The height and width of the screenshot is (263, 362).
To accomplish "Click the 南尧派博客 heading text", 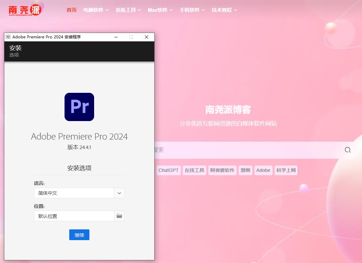I will (x=228, y=110).
